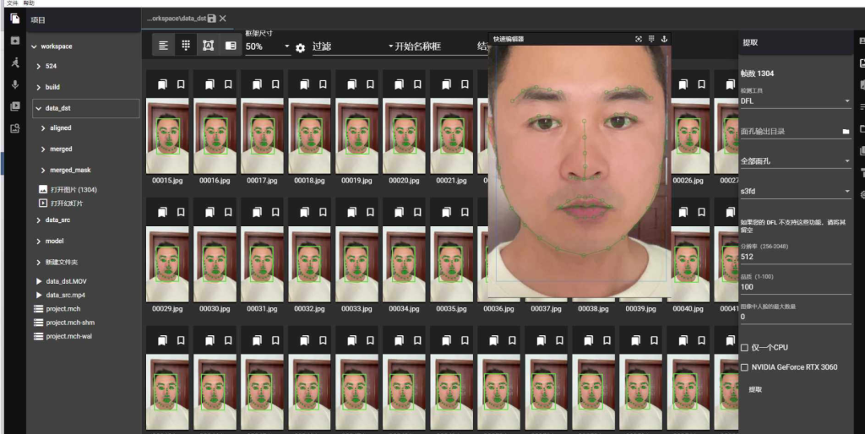This screenshot has height=434, width=865.
Task: Click the 提取 button at panel bottom
Action: click(x=754, y=389)
